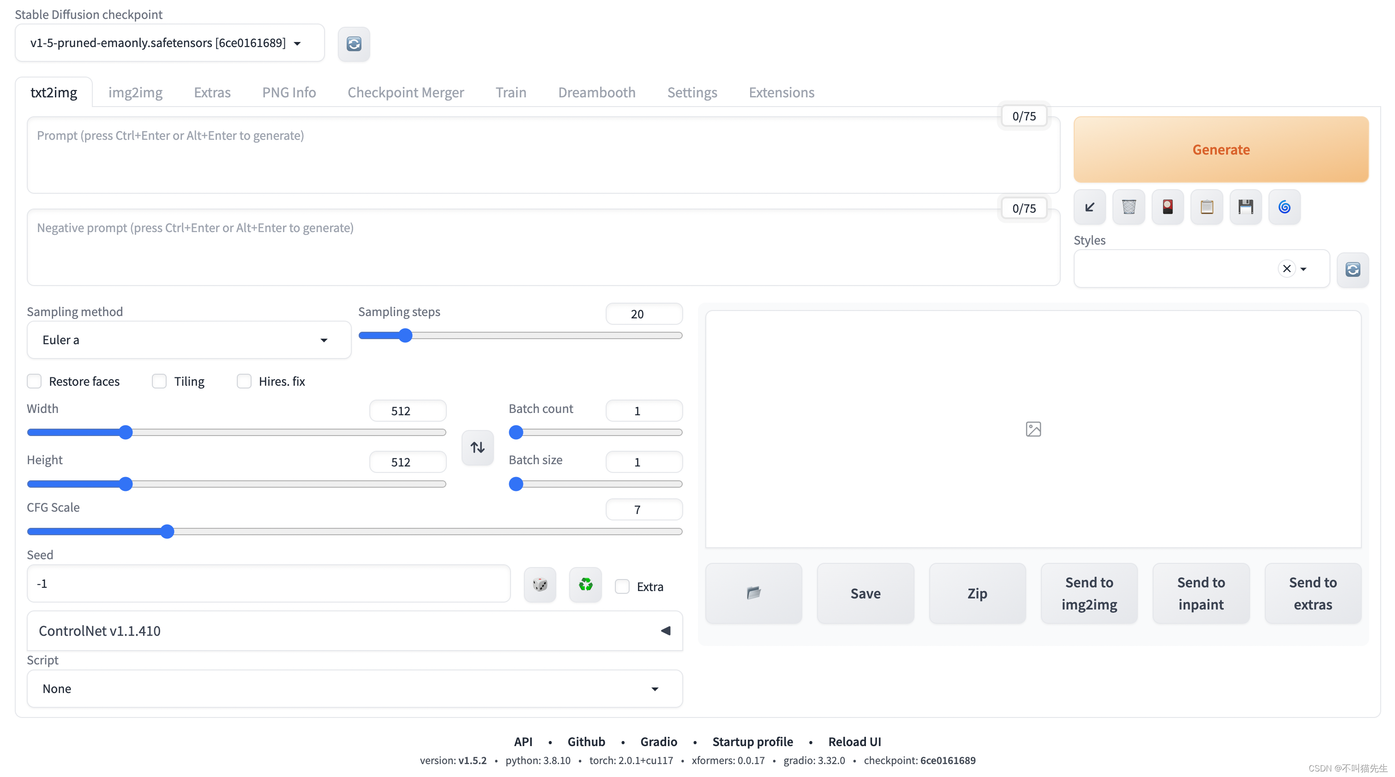This screenshot has width=1395, height=777.
Task: Click the read-parameters arrow icon under Generate
Action: coord(1089,207)
